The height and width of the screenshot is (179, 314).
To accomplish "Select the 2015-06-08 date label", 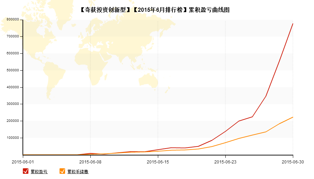I will coord(90,162).
